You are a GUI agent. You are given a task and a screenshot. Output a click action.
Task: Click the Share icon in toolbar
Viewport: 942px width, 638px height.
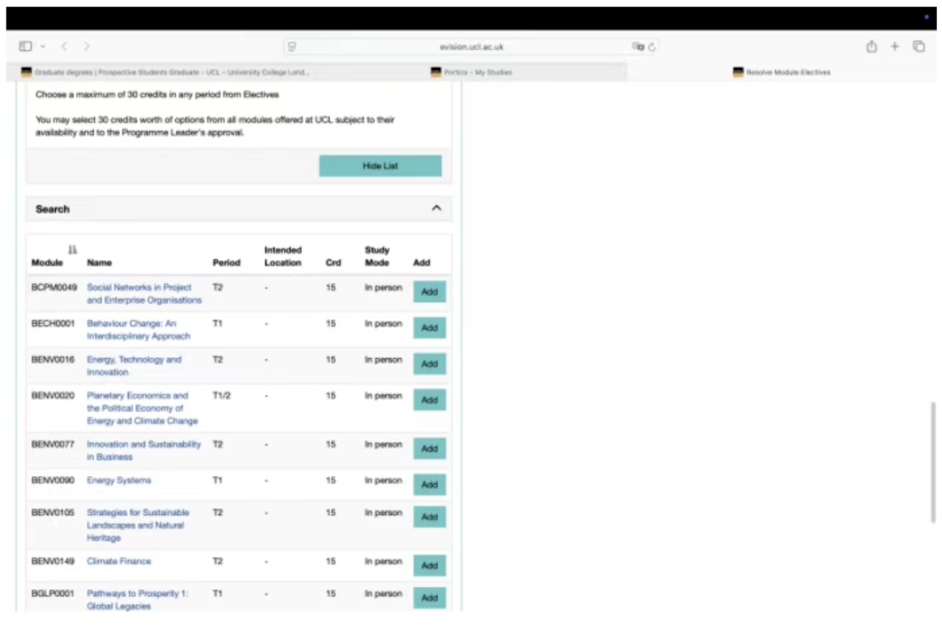pyautogui.click(x=871, y=47)
